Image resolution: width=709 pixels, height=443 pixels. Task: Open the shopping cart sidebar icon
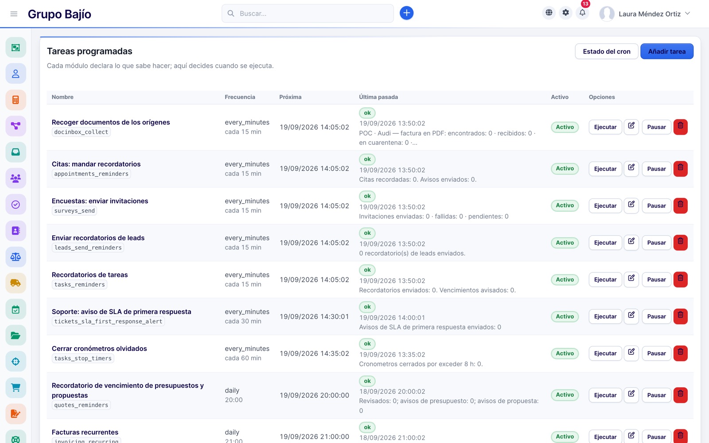[16, 388]
